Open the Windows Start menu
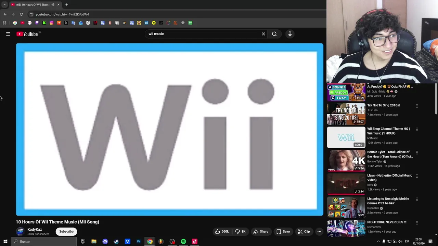 (5, 242)
